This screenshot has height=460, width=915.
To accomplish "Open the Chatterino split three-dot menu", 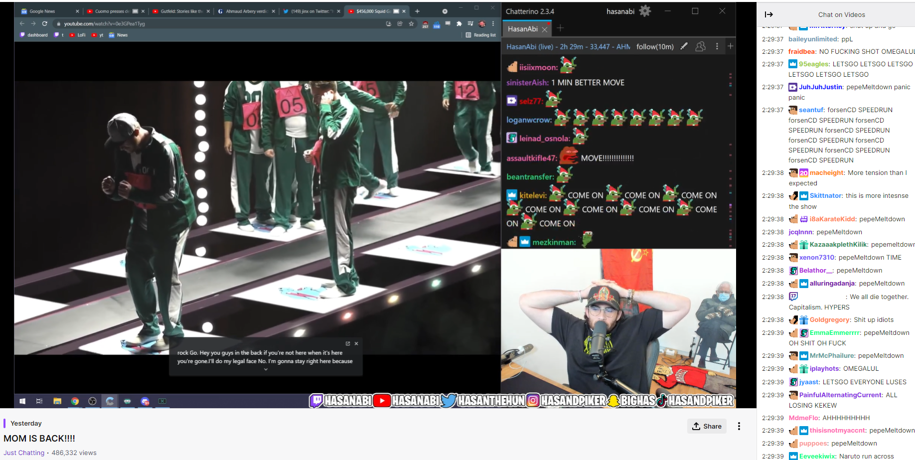I will [x=717, y=46].
